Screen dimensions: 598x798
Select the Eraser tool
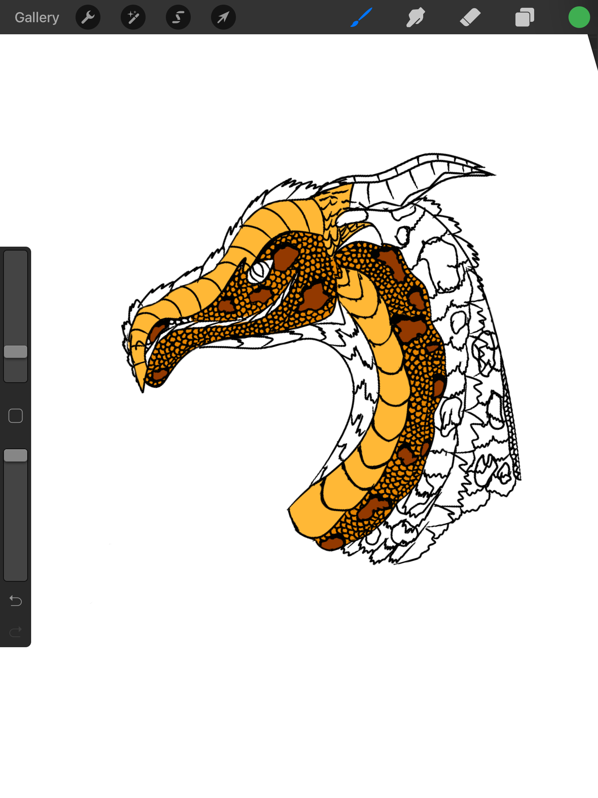coord(470,18)
